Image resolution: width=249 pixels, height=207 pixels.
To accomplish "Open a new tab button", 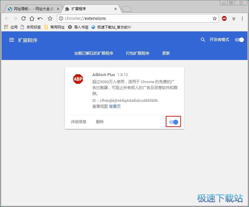I will click(x=127, y=9).
